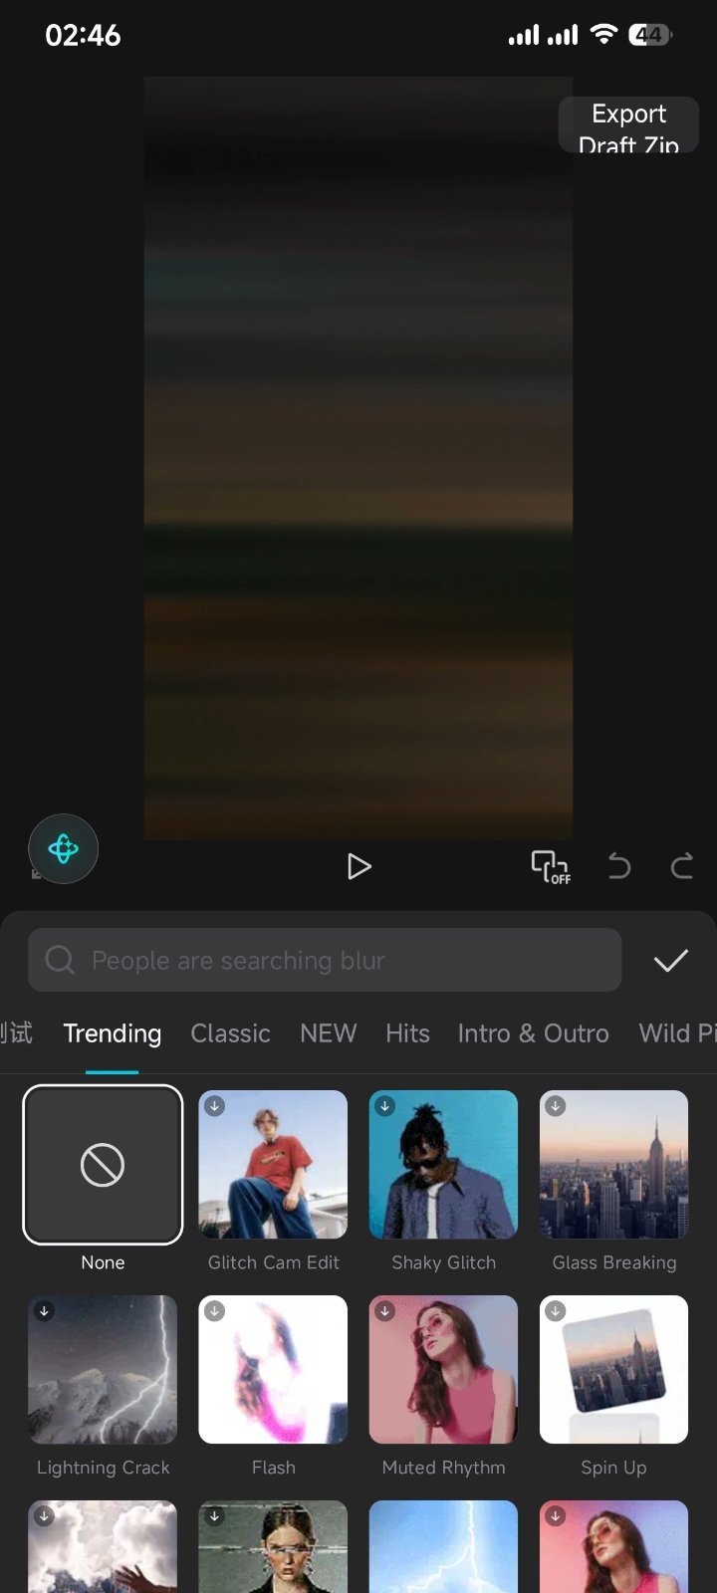The height and width of the screenshot is (1593, 717).
Task: Redo the last edit
Action: (x=682, y=866)
